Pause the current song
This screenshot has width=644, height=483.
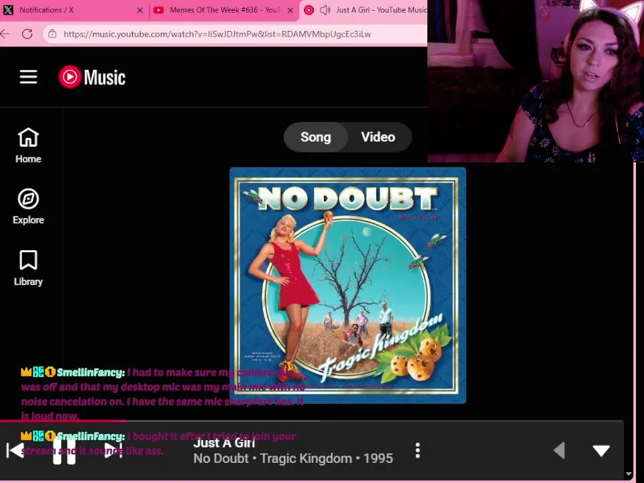click(x=64, y=451)
